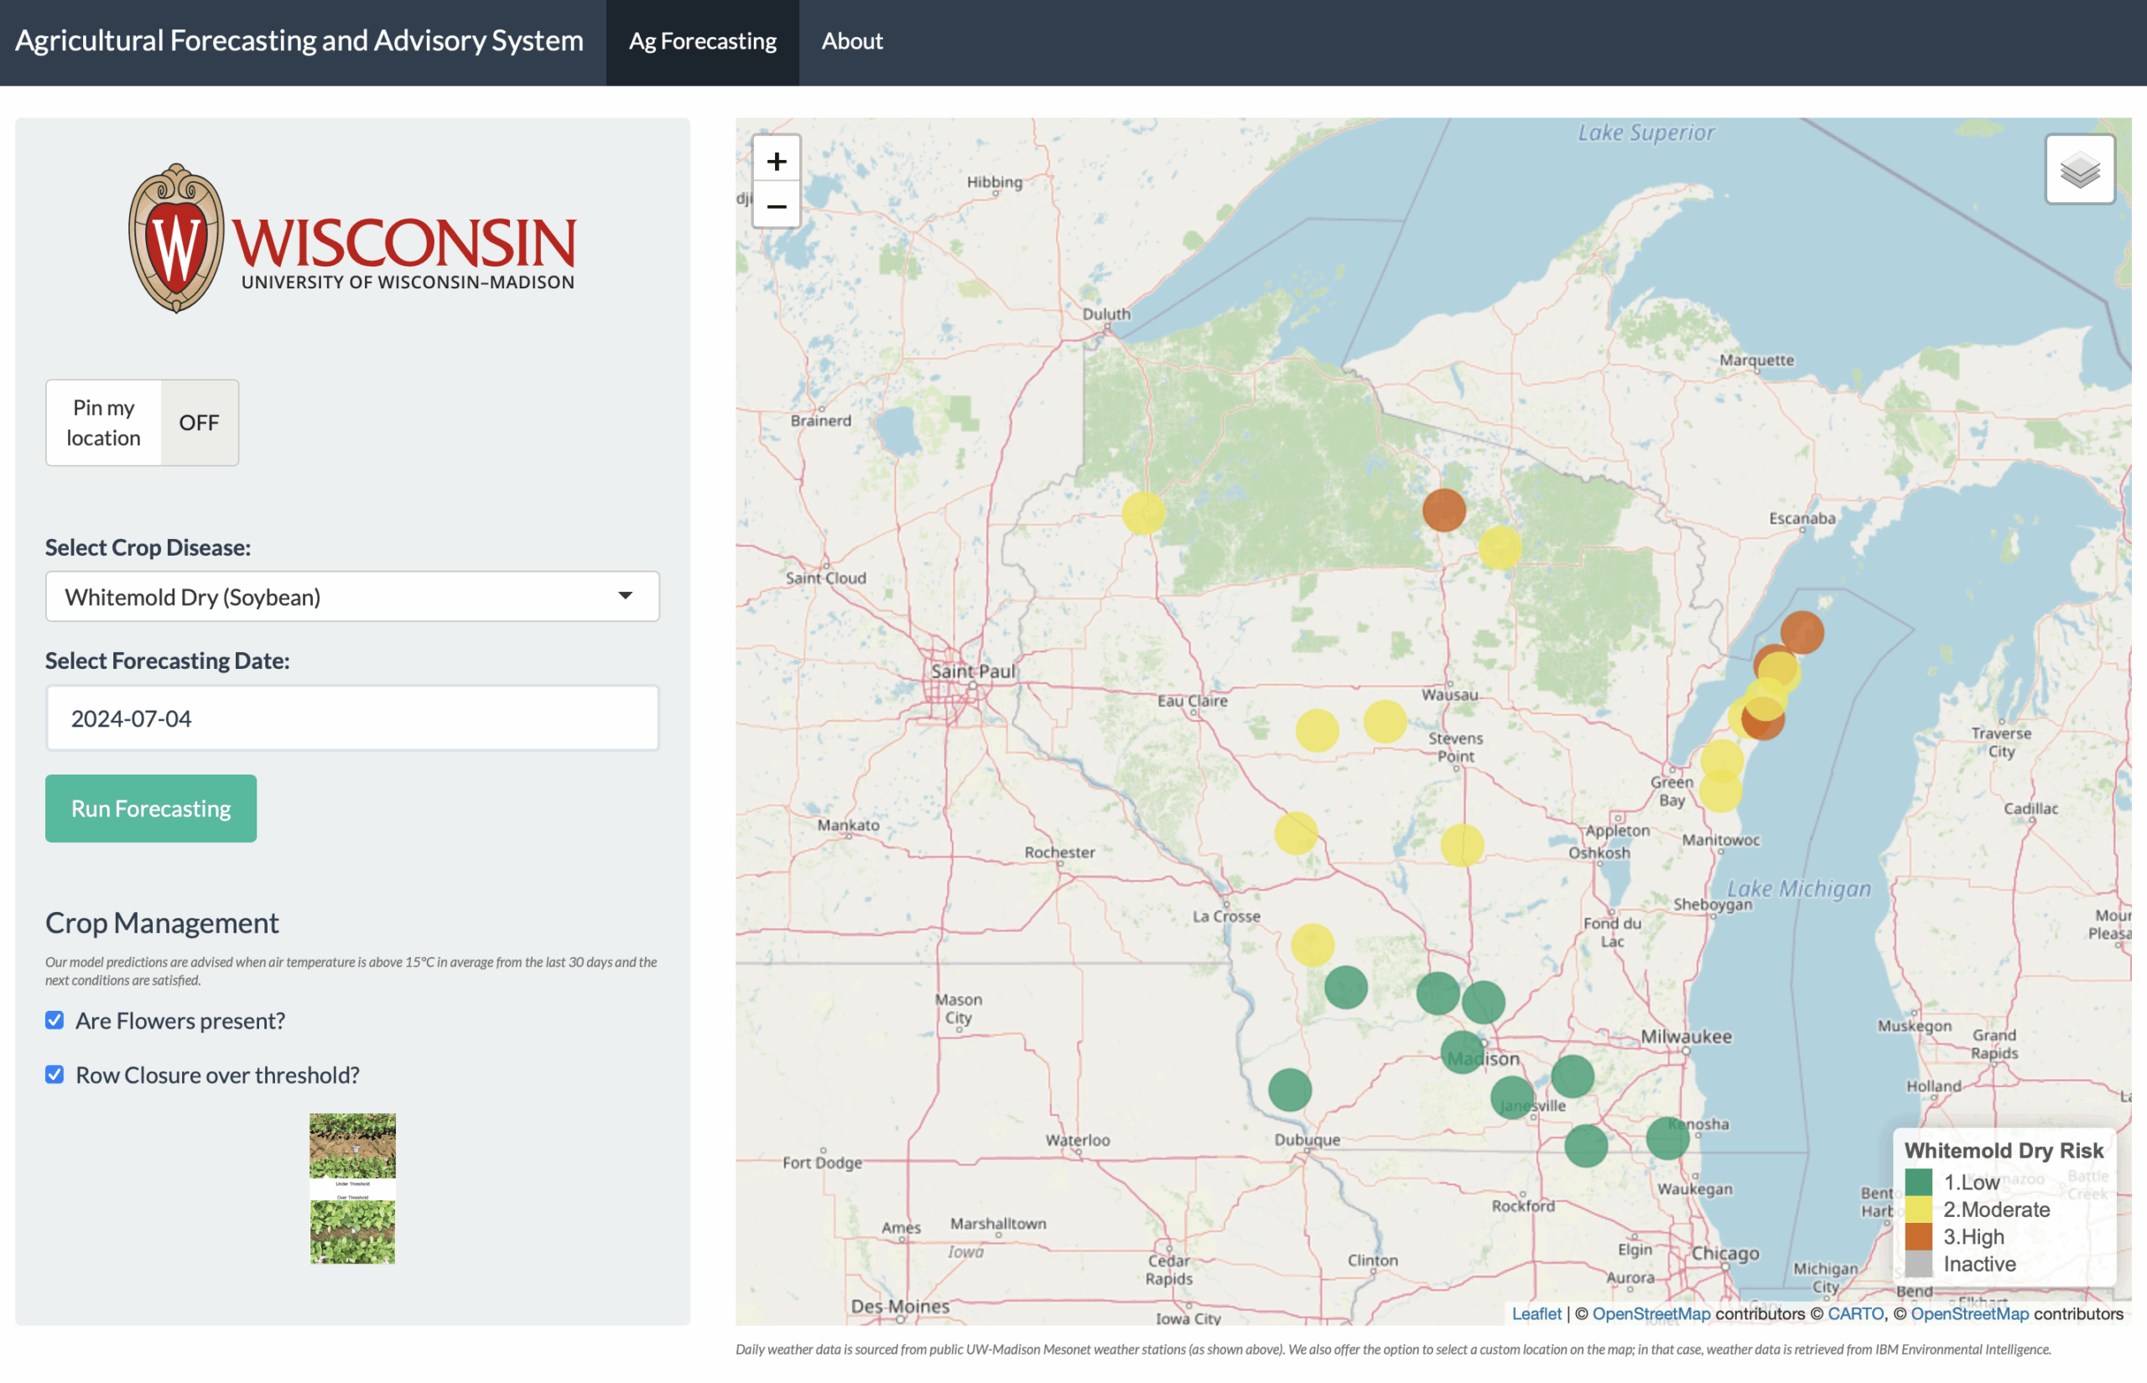The image size is (2147, 1383).
Task: Select the yellow marker nearest Eau Claire
Action: coord(1317,730)
